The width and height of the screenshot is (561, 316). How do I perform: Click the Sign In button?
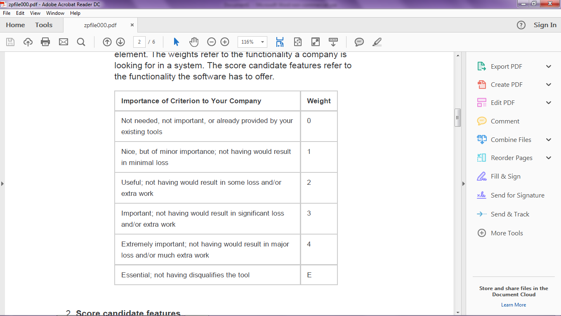tap(545, 25)
